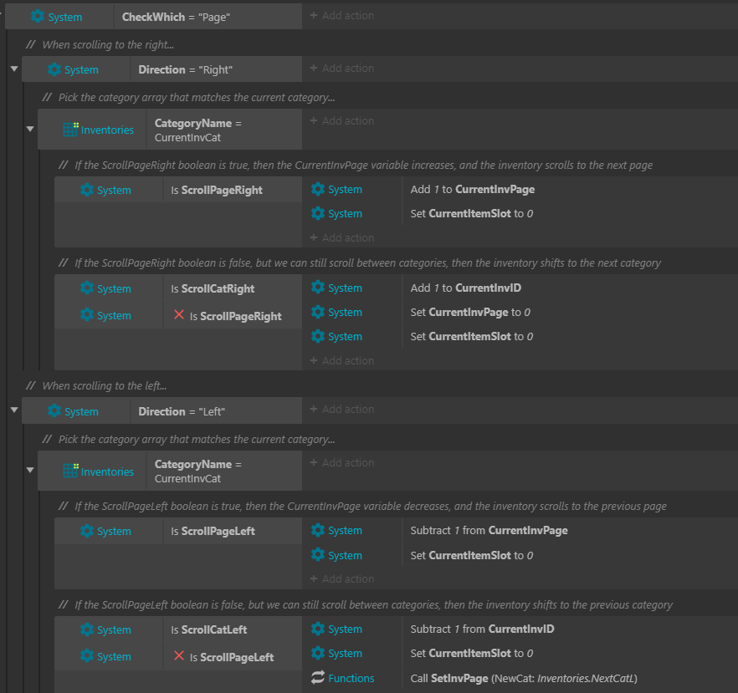
Task: Click the gear icon beside Subtract 1 from CurrentInvID
Action: click(318, 629)
